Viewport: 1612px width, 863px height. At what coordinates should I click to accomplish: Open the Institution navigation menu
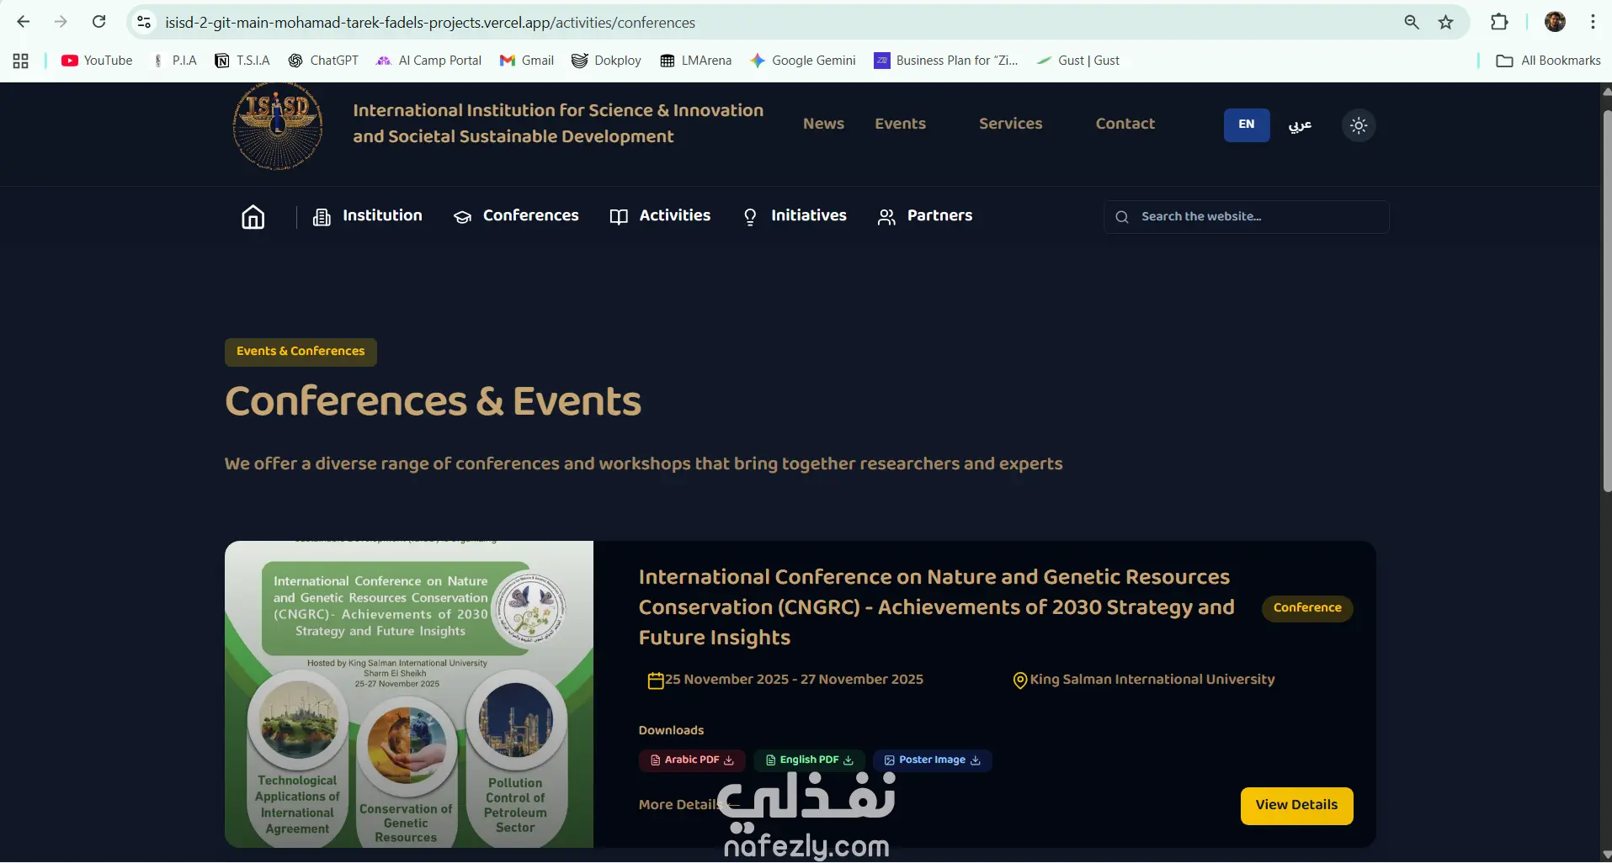coord(367,216)
